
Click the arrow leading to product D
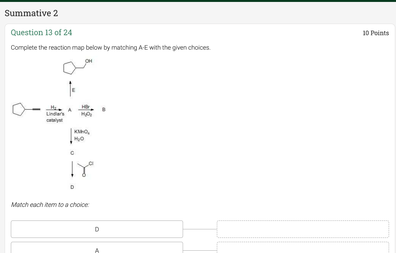(x=72, y=169)
